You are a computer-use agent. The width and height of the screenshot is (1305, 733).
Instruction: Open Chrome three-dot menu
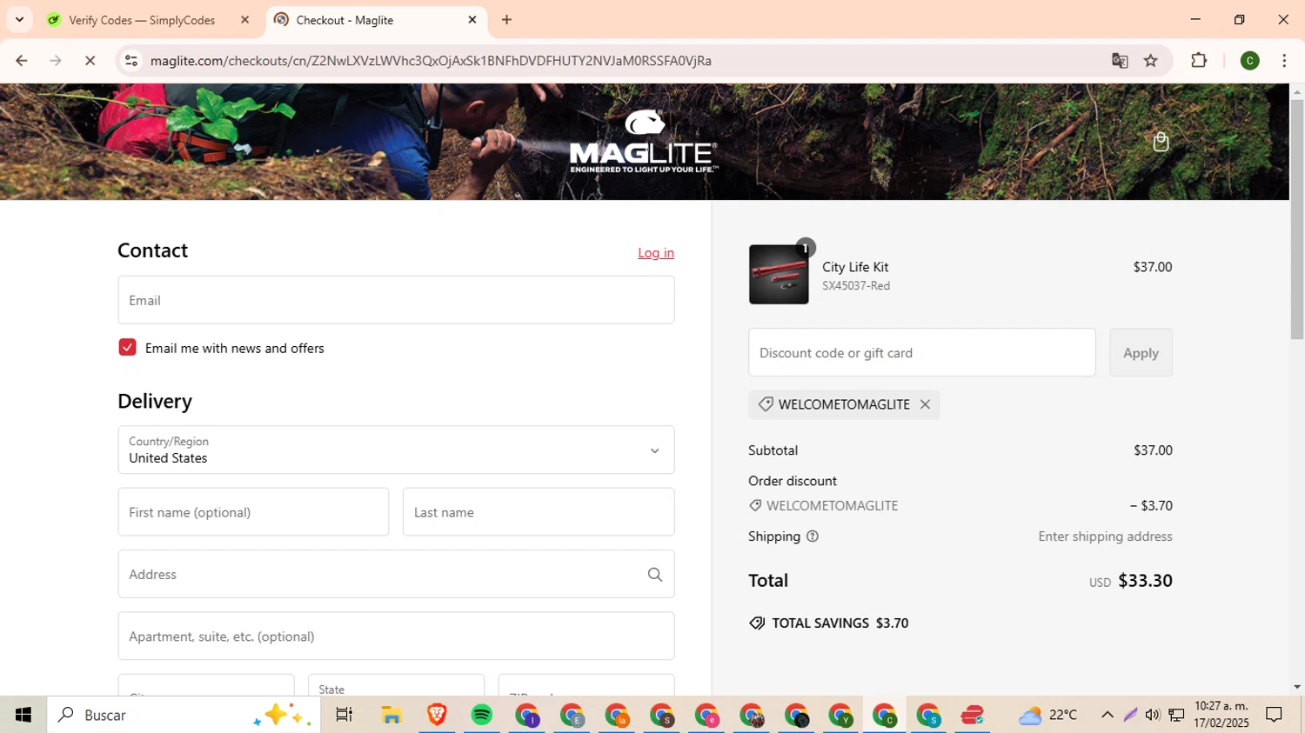click(1284, 61)
